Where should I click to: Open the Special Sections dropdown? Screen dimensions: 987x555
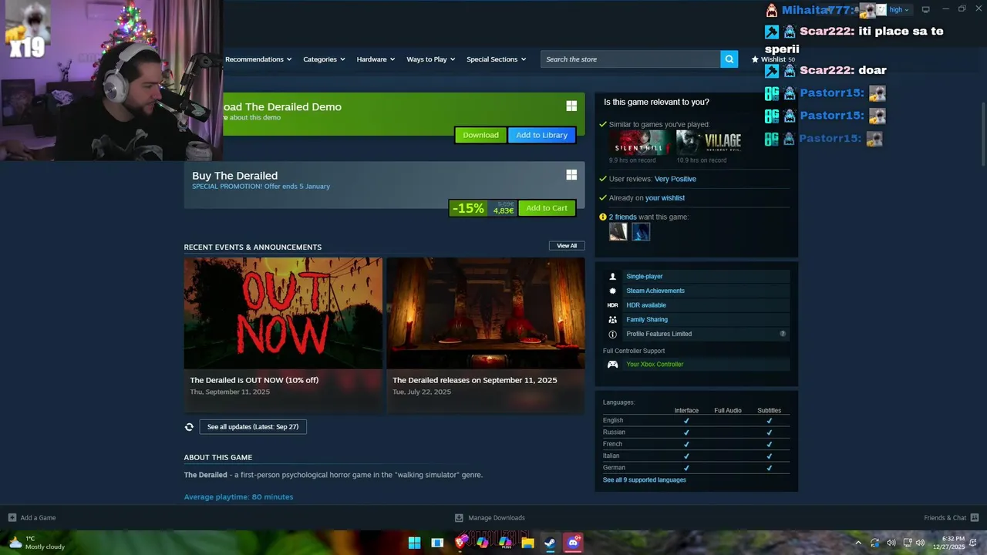496,59
